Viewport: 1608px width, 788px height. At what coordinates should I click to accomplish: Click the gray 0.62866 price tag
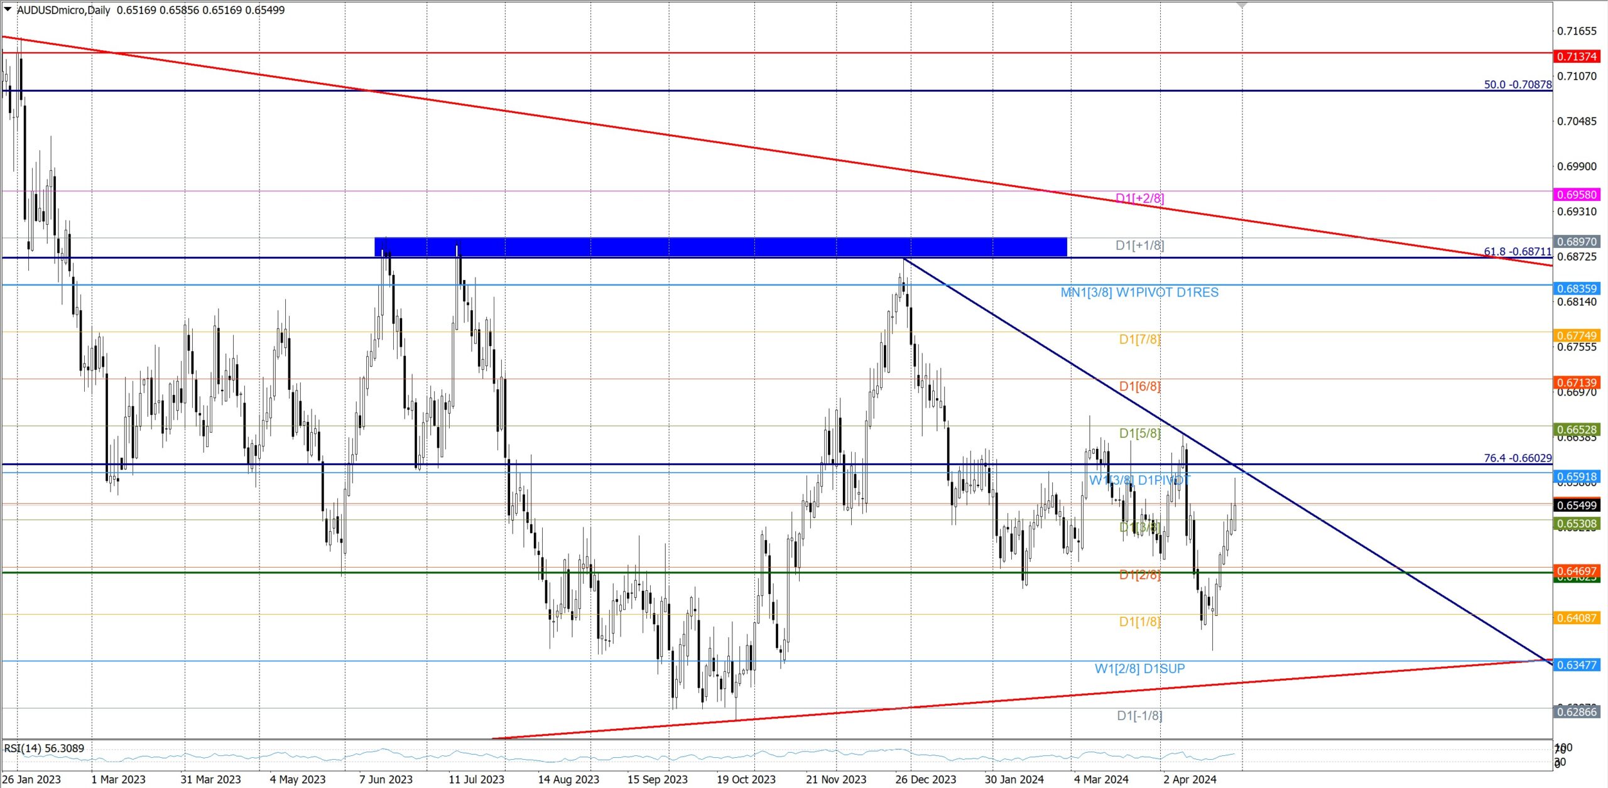[x=1576, y=711]
